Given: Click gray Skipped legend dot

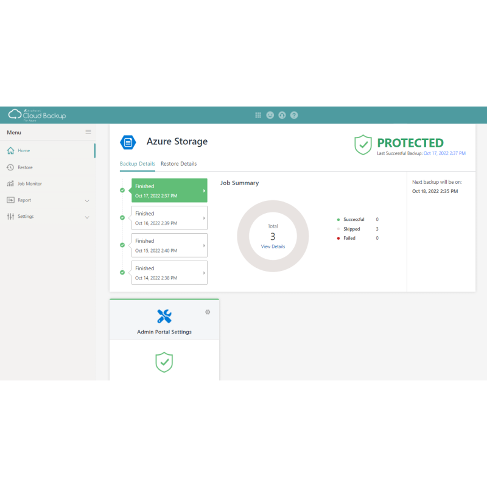Looking at the screenshot, I should [338, 229].
